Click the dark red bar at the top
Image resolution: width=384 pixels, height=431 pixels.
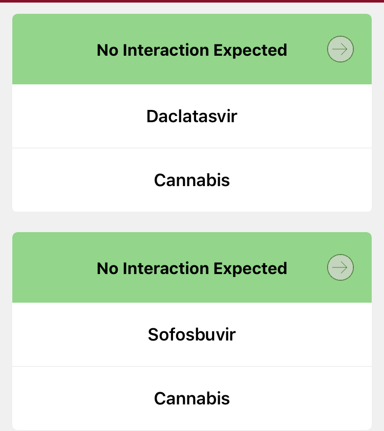point(192,2)
